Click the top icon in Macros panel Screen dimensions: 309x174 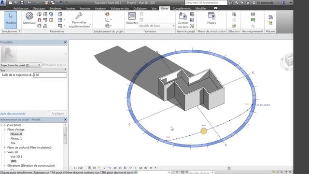(270, 17)
